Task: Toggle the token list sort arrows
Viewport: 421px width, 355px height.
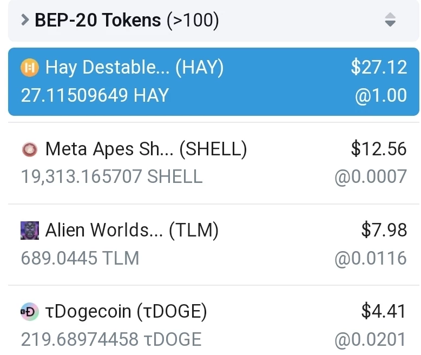Action: click(x=390, y=19)
